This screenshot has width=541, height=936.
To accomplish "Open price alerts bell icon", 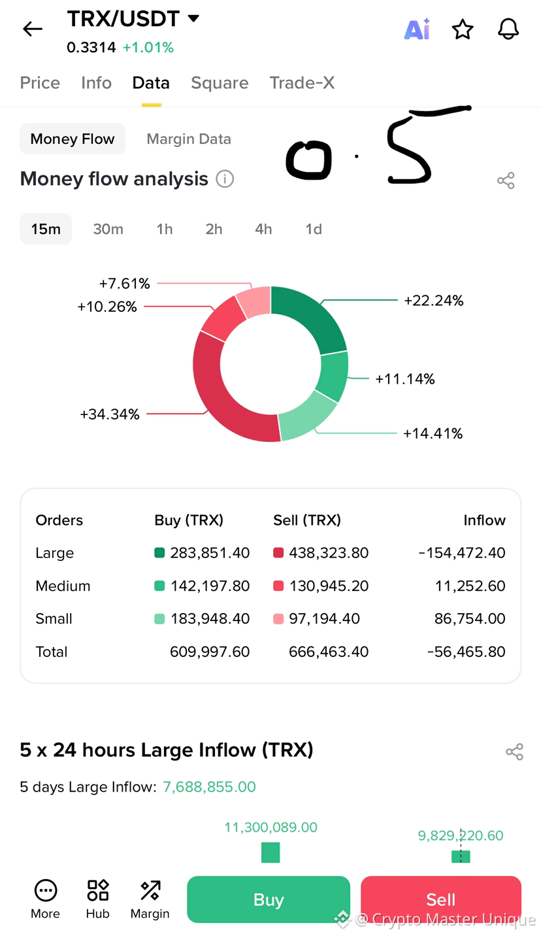I will 508,29.
